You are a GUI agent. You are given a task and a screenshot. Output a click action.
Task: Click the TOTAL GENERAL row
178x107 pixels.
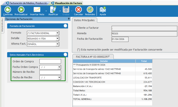[112, 99]
